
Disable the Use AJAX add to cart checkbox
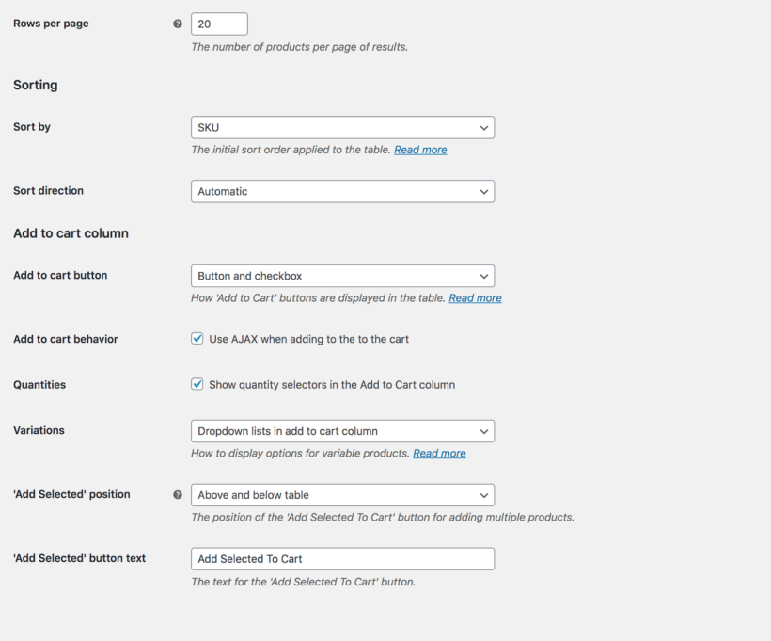click(x=197, y=339)
